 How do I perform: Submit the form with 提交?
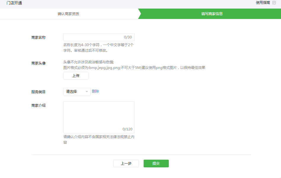[156, 164]
